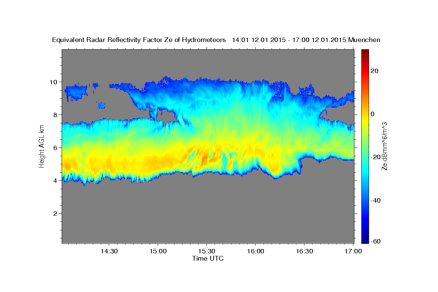Click the '14:01 12.01.2015' start time in title

258,40
